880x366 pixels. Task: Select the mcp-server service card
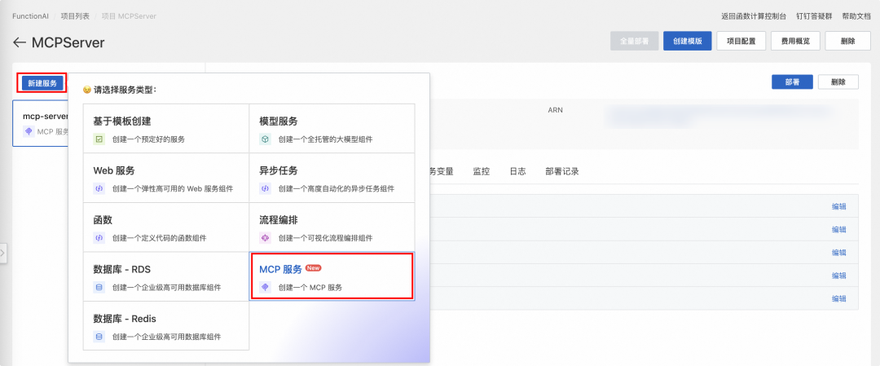41,123
